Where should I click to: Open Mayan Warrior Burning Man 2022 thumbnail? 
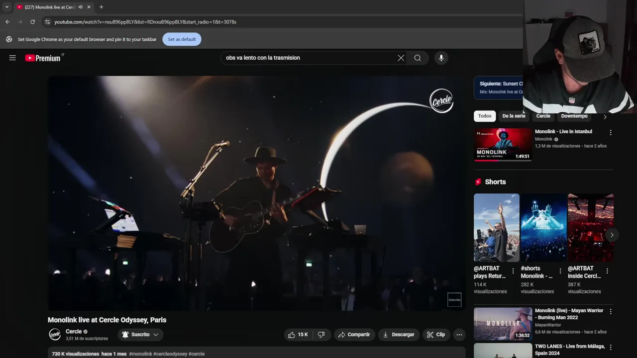[503, 324]
